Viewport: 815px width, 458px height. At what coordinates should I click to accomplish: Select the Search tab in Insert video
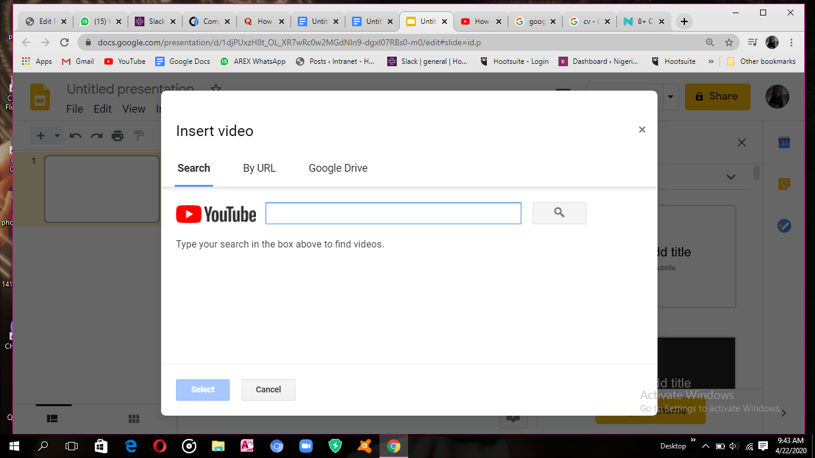pyautogui.click(x=194, y=168)
